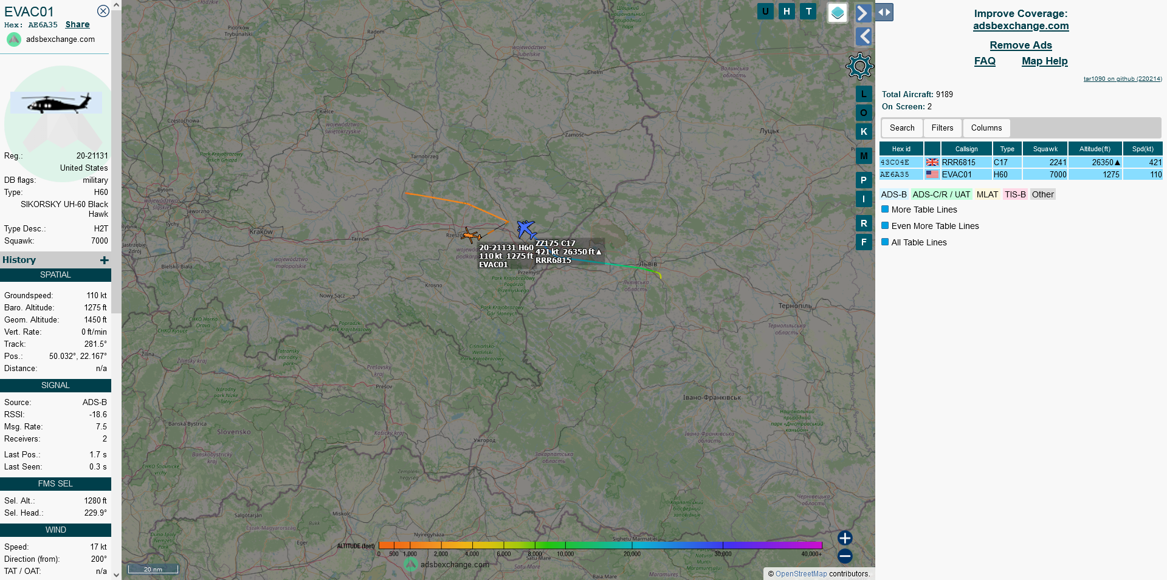Toggle the sidebar expand double-arrow button
The image size is (1167, 580).
(x=884, y=12)
